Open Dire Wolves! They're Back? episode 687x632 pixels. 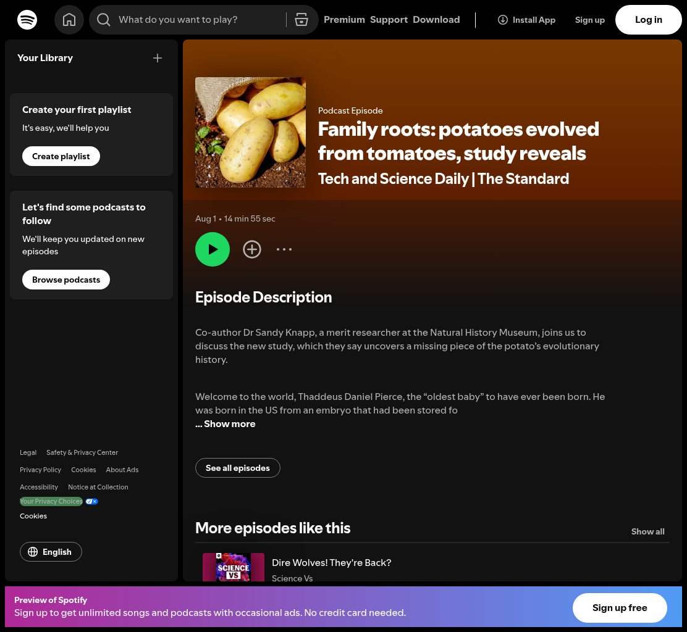[331, 562]
